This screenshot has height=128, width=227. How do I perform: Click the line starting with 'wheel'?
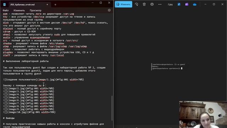click(49, 34)
